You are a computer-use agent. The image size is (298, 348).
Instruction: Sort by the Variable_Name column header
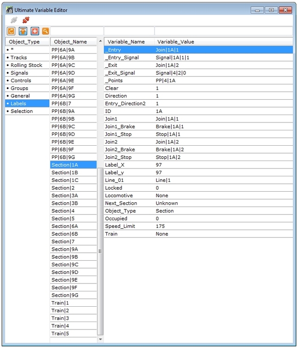(126, 42)
